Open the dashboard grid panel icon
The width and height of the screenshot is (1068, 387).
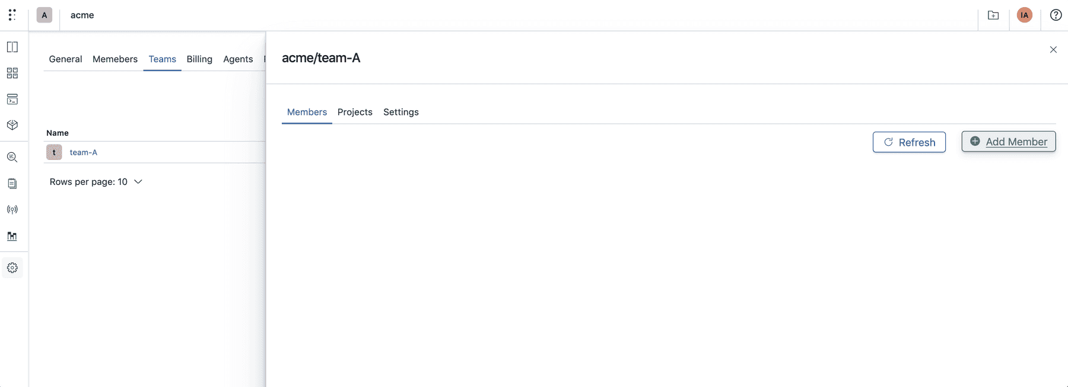tap(12, 73)
